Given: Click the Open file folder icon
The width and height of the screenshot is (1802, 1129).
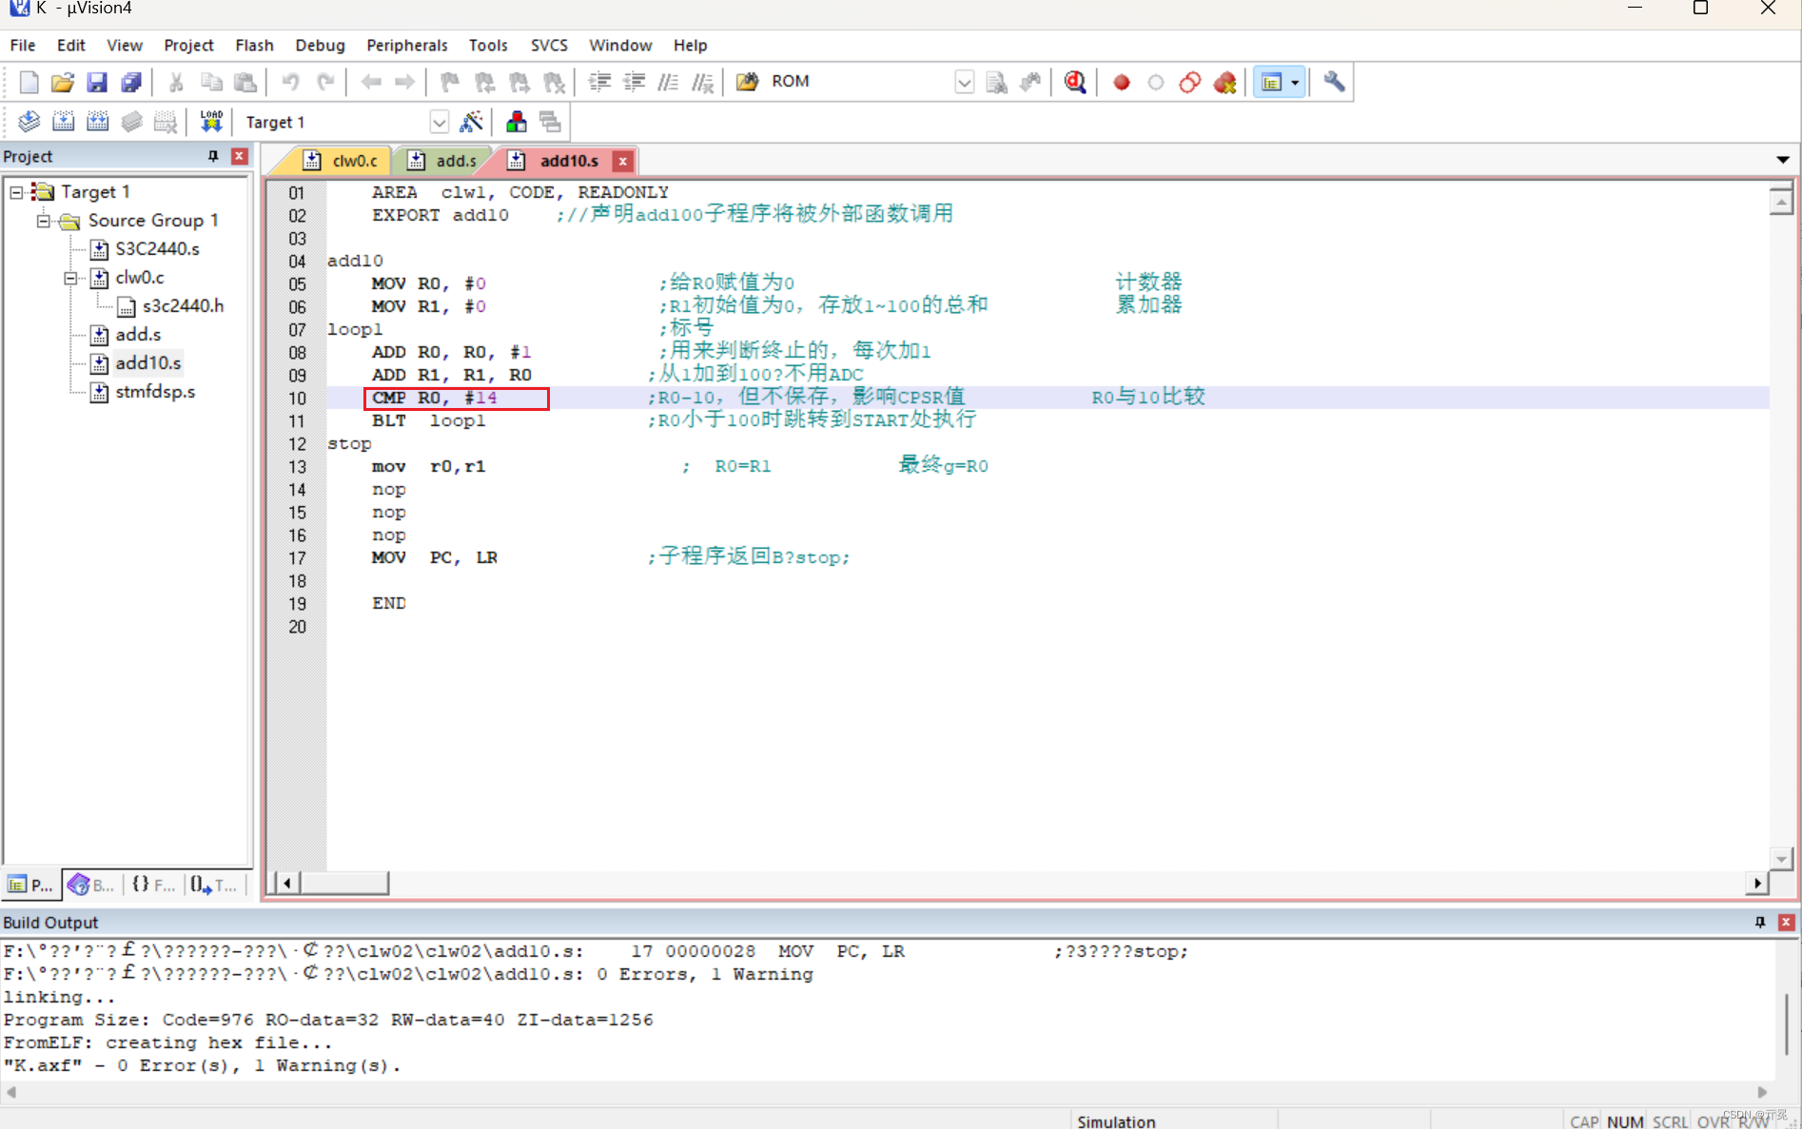Looking at the screenshot, I should coord(63,83).
